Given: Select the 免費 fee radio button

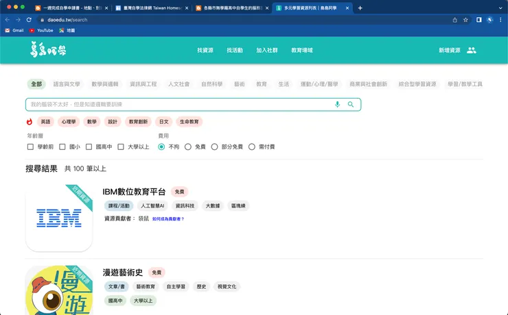Looking at the screenshot, I should click(188, 147).
